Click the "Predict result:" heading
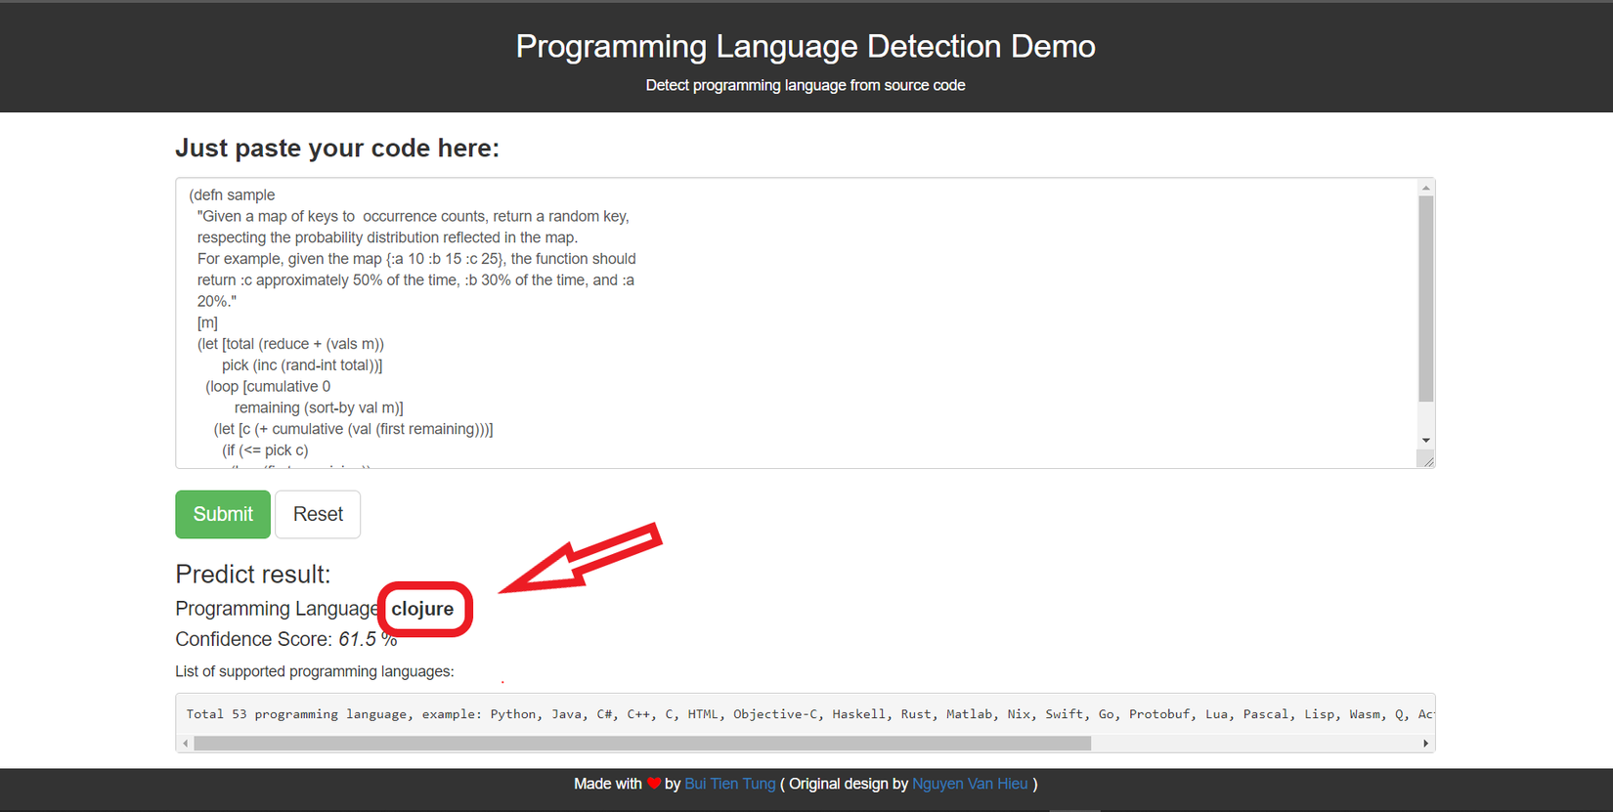 point(253,574)
